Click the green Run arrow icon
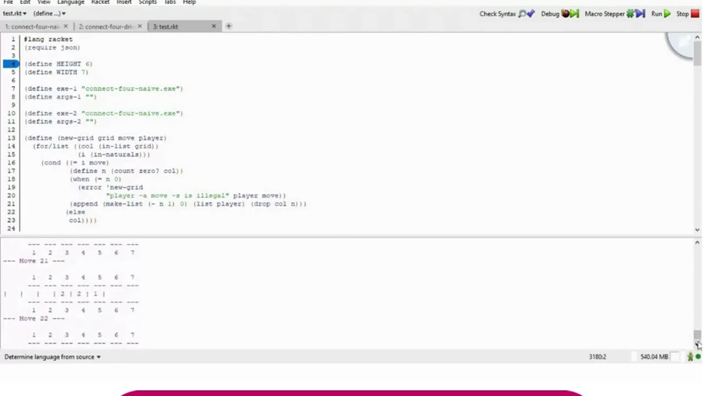The height and width of the screenshot is (396, 704). (x=667, y=14)
